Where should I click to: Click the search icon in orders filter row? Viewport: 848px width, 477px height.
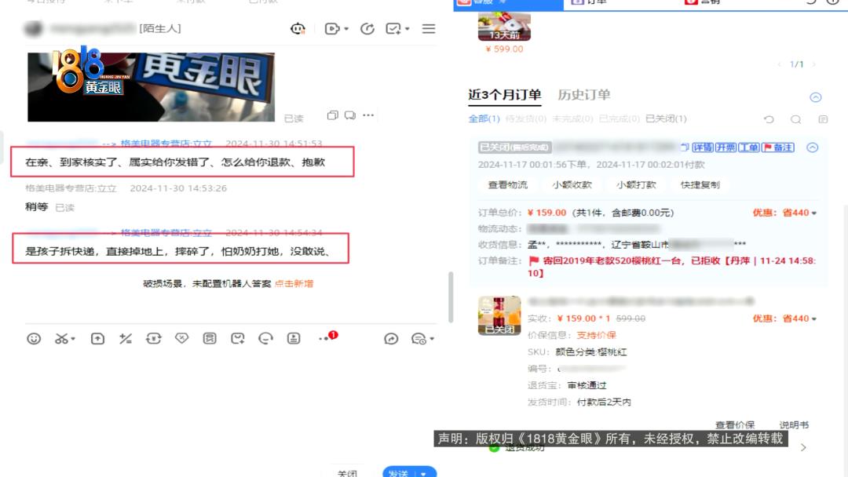pos(795,119)
